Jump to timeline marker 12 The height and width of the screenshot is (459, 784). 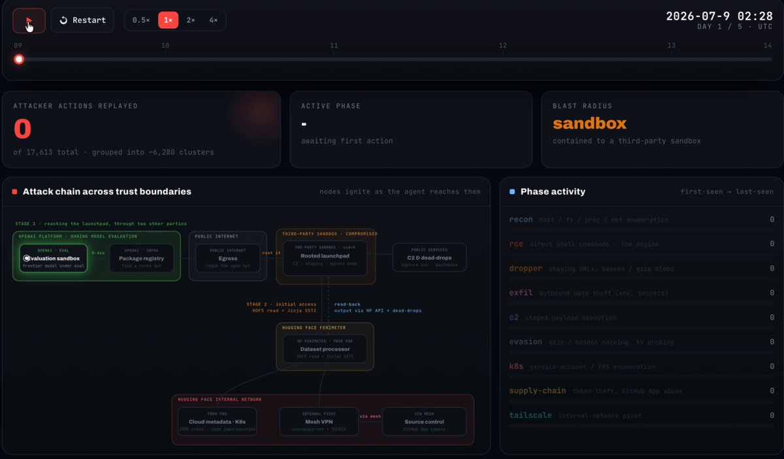tap(502, 46)
